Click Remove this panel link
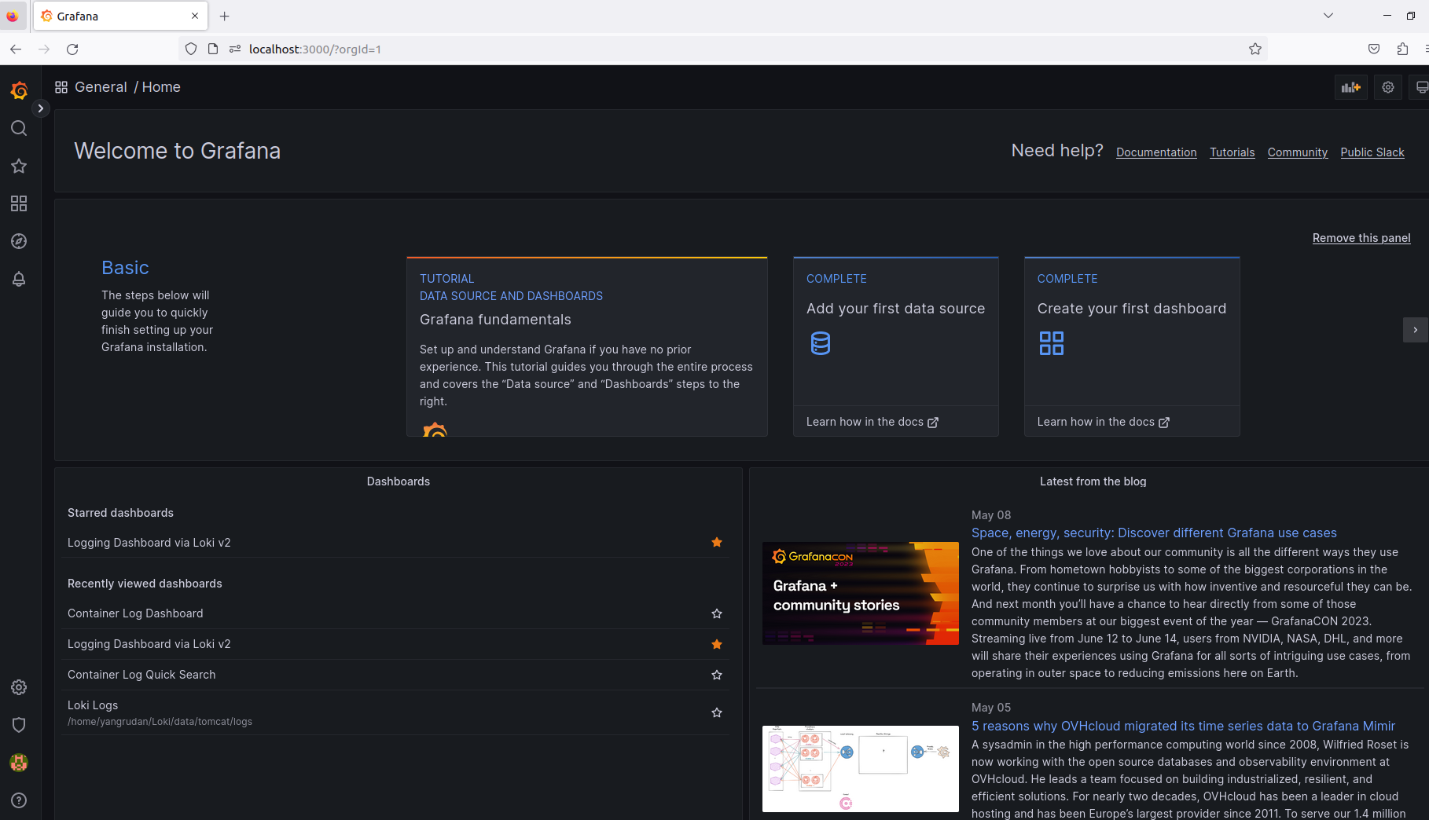This screenshot has width=1429, height=820. tap(1361, 238)
